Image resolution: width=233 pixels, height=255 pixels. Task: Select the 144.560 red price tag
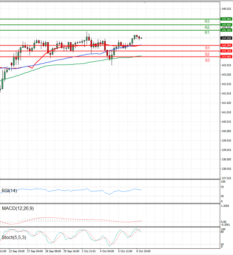click(x=226, y=45)
